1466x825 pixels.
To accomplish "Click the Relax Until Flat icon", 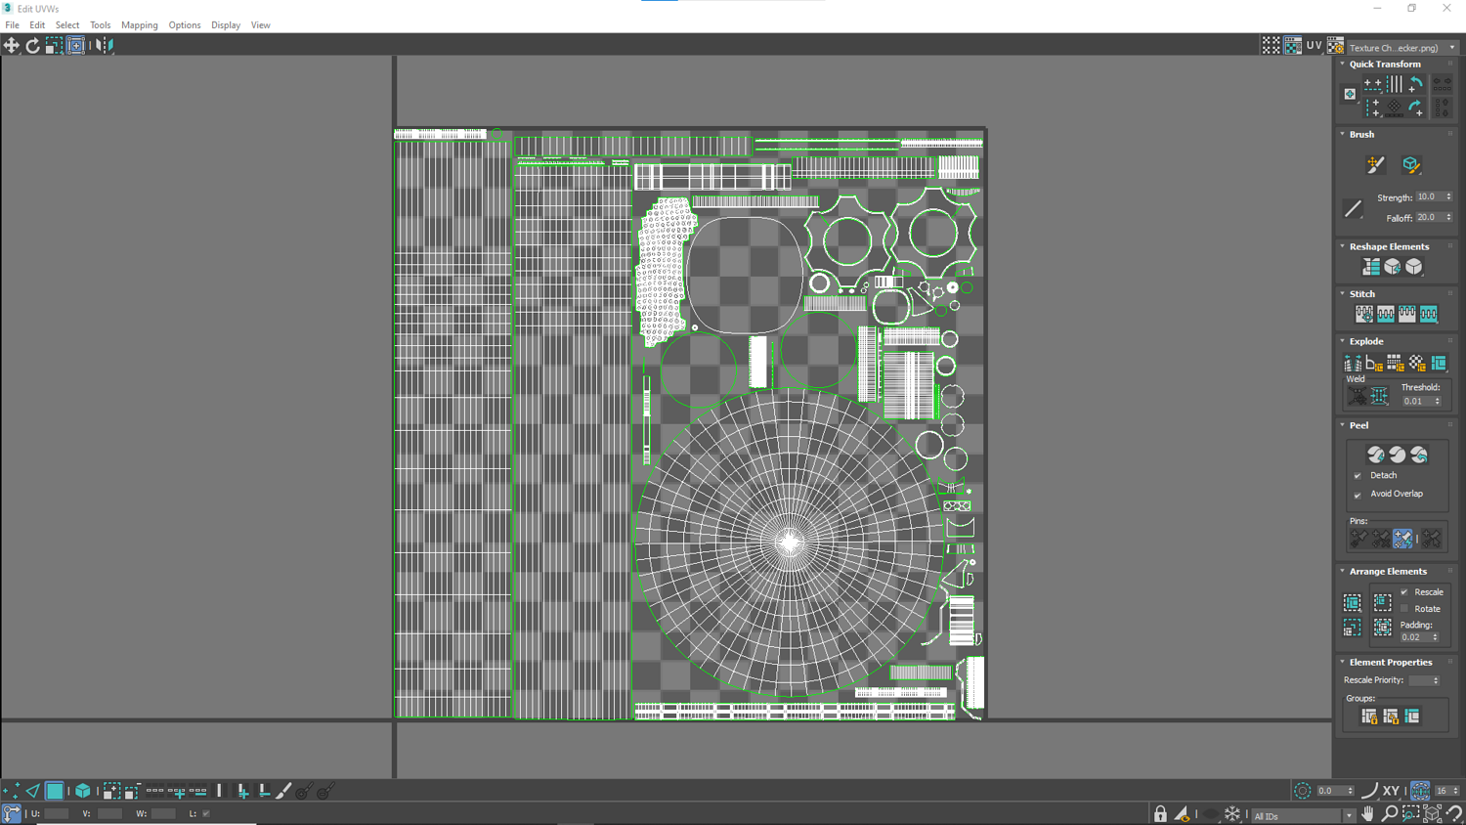I will (x=1393, y=267).
